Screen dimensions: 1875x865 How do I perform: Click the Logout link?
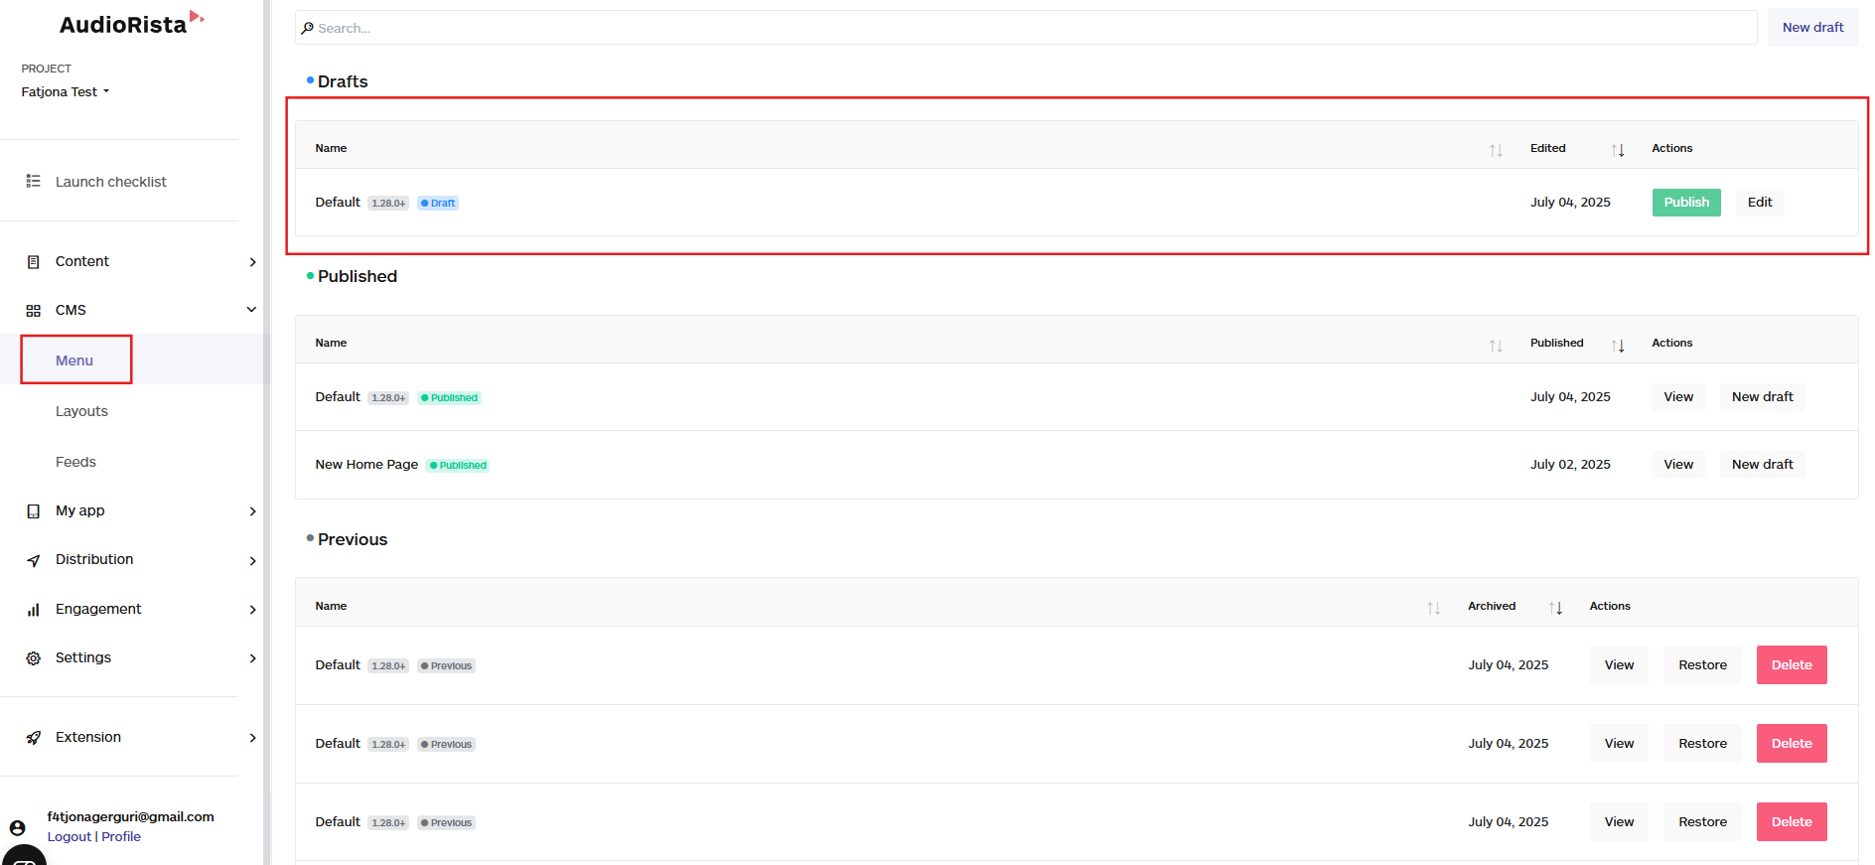pos(70,836)
